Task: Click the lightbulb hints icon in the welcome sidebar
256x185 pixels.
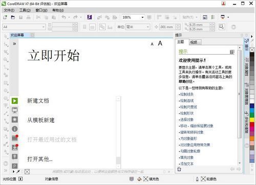Action: click(15, 156)
